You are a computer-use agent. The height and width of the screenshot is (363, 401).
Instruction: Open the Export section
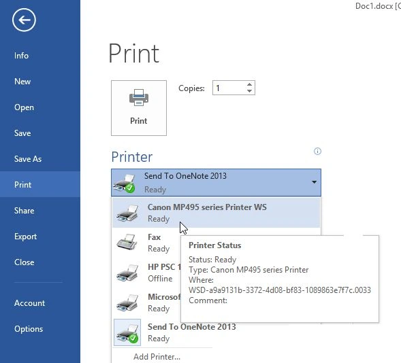[x=26, y=237]
